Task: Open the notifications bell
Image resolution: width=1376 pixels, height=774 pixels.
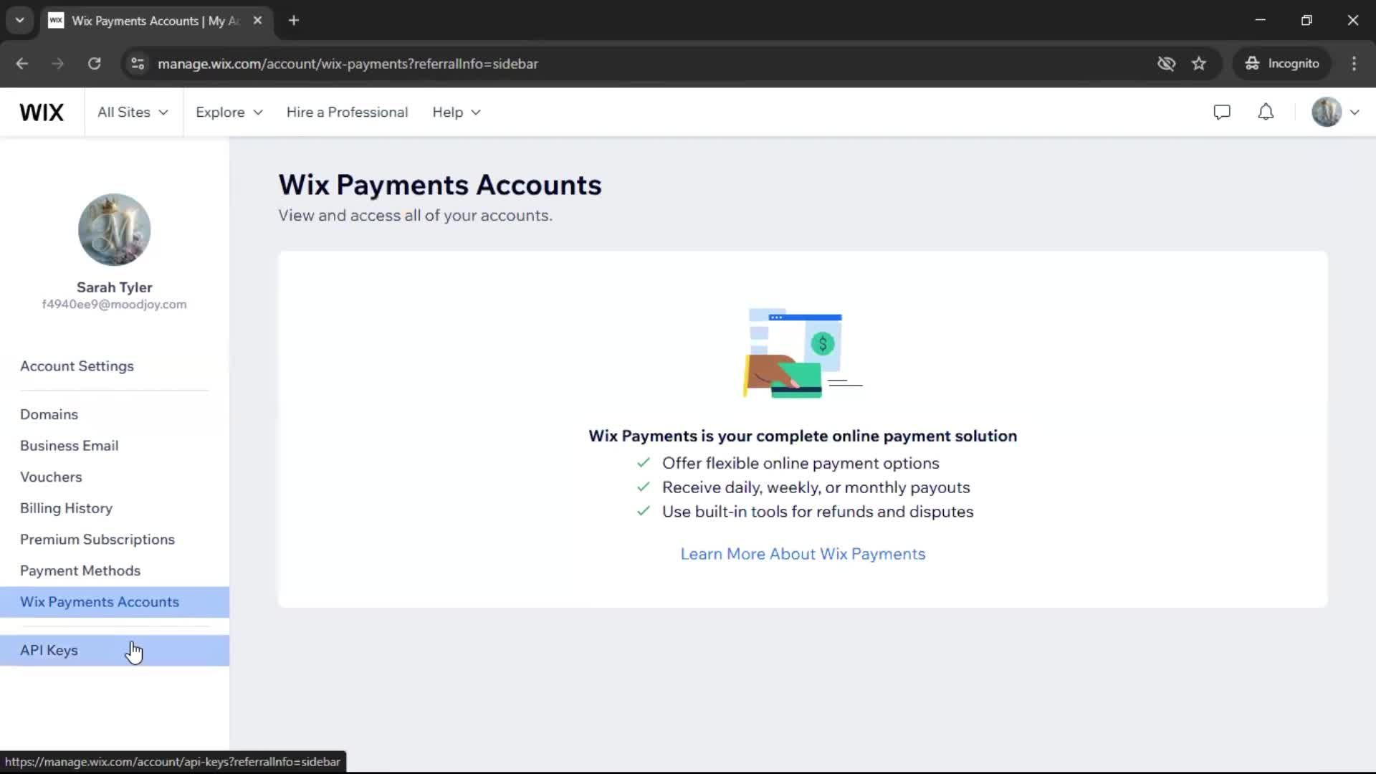Action: (x=1266, y=112)
